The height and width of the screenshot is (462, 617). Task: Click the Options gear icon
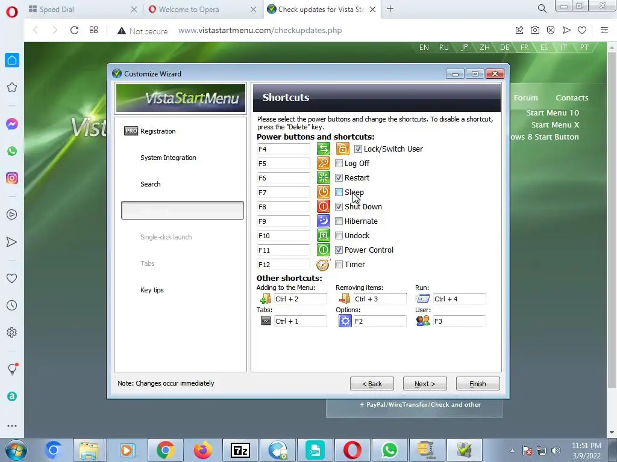(345, 321)
